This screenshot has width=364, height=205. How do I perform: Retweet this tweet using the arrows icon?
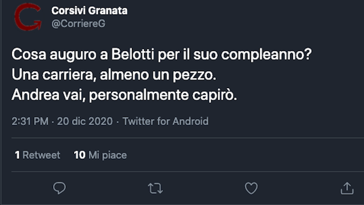155,188
